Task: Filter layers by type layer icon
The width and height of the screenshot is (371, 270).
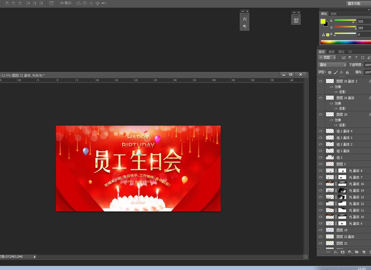Action: pos(356,57)
